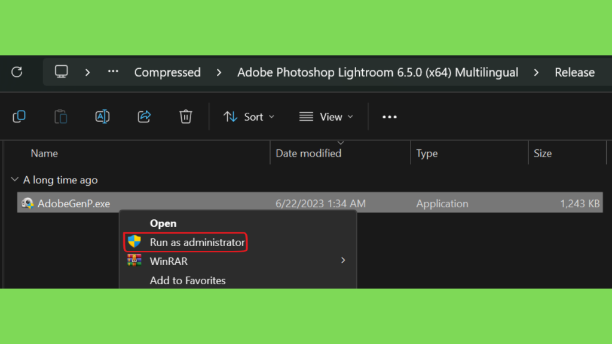Collapse the 'A long time ago' group
Viewport: 612px width, 344px height.
pyautogui.click(x=15, y=180)
